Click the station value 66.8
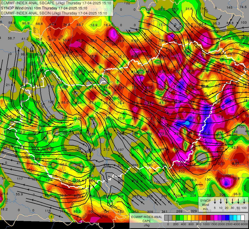This screenshot has height=229, width=249. (39, 24)
